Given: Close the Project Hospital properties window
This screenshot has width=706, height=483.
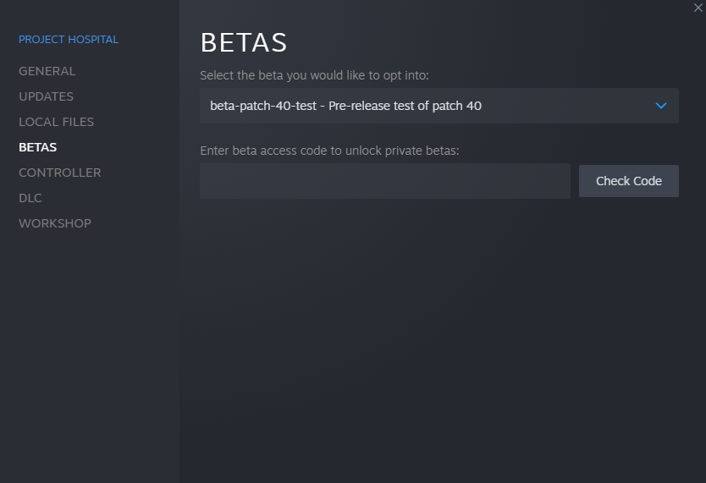Looking at the screenshot, I should click(698, 8).
